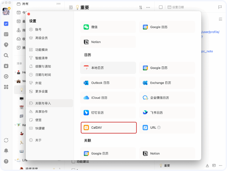227x171 pixels.
Task: Click the sync icon in sidebar
Action: click(6, 140)
